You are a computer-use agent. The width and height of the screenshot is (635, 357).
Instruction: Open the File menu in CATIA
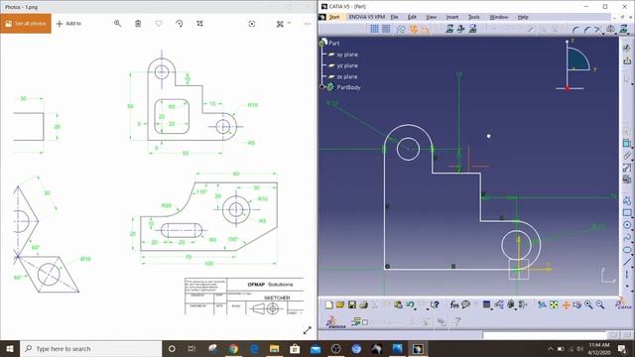(394, 17)
